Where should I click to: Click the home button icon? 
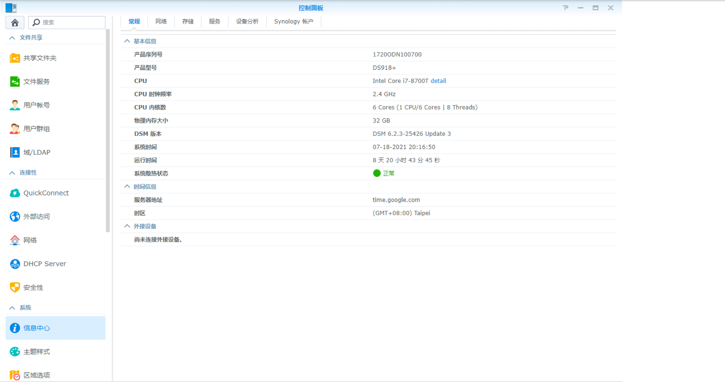[x=15, y=23]
